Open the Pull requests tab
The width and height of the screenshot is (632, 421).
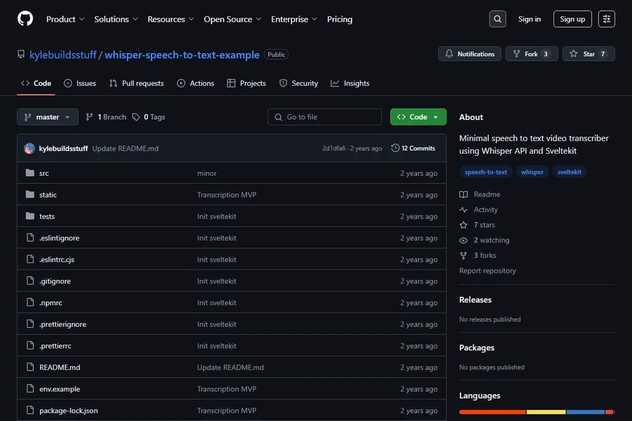pyautogui.click(x=136, y=83)
